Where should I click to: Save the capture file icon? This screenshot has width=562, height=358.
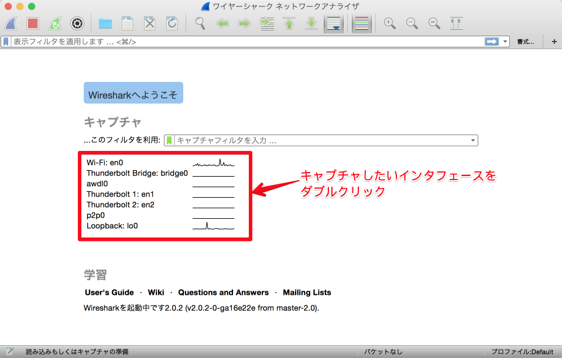[127, 23]
